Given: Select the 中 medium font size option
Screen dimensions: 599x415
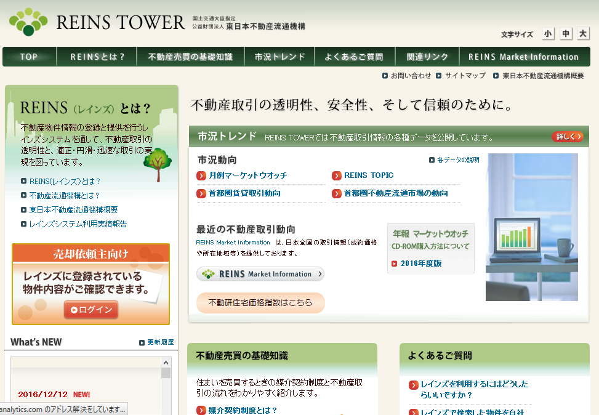Looking at the screenshot, I should click(x=565, y=34).
